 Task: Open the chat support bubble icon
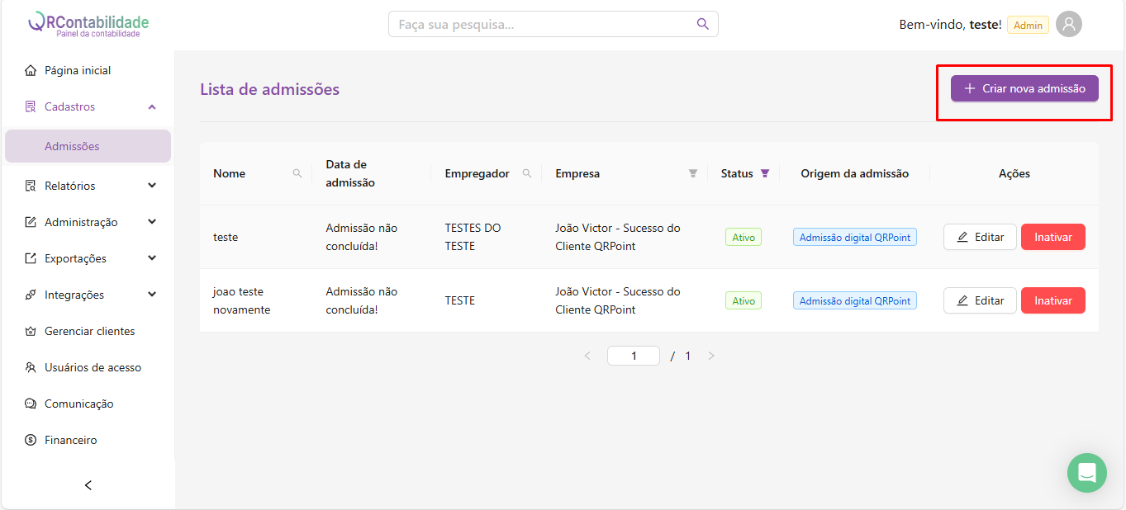point(1086,473)
